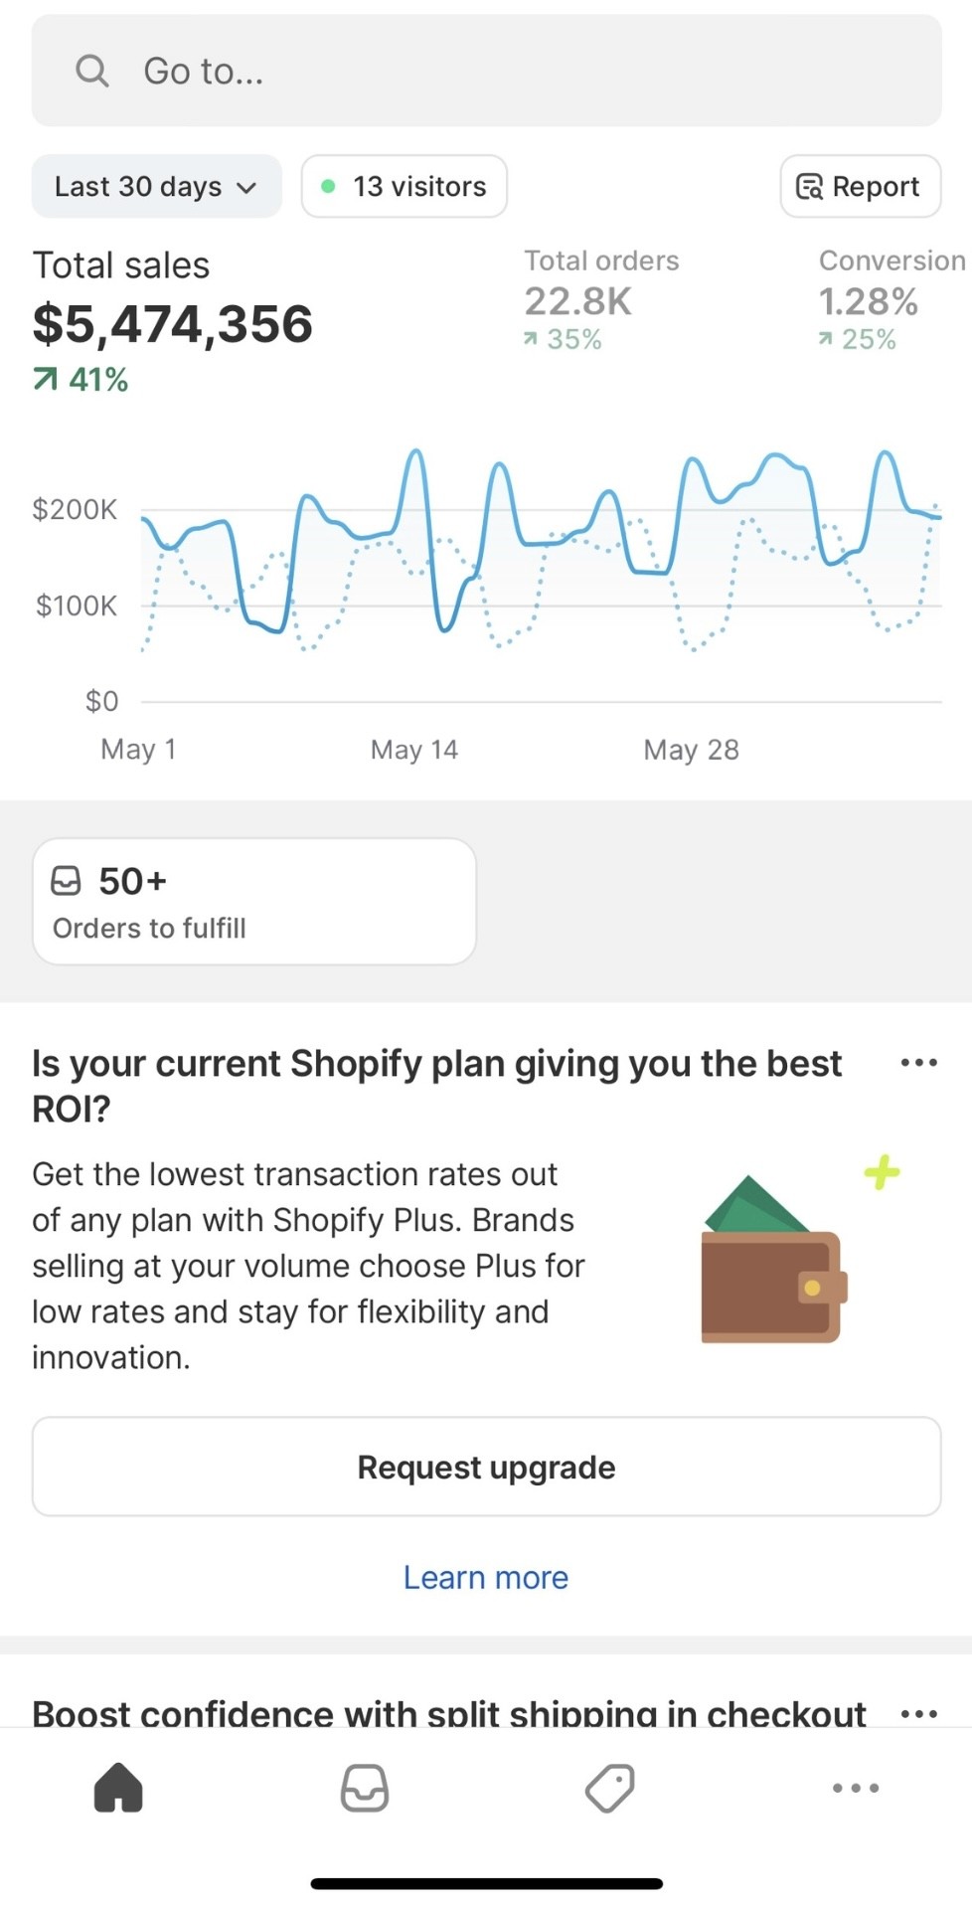Click the wallet illustration in the ROI card

(774, 1259)
